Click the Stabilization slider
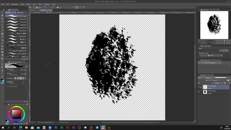 13,83
